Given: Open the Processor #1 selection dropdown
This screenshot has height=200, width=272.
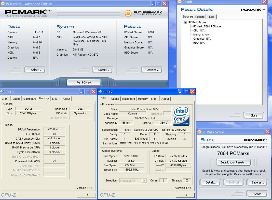Looking at the screenshot, I should point(144,181).
